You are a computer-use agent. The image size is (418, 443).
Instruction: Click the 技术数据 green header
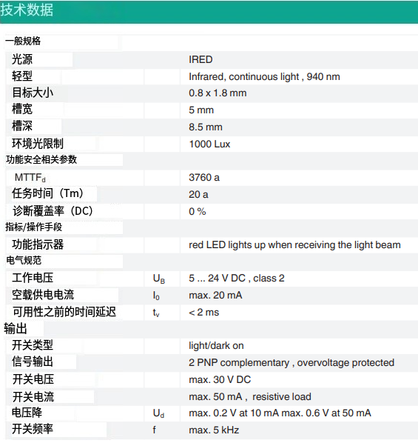(209, 12)
